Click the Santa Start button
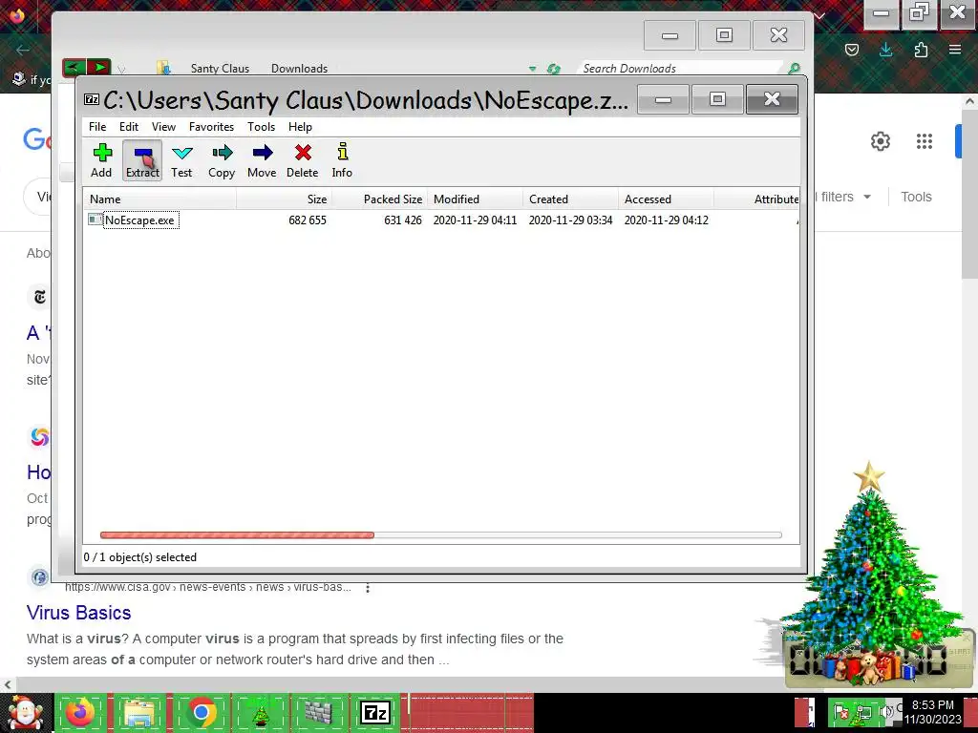 [25, 712]
